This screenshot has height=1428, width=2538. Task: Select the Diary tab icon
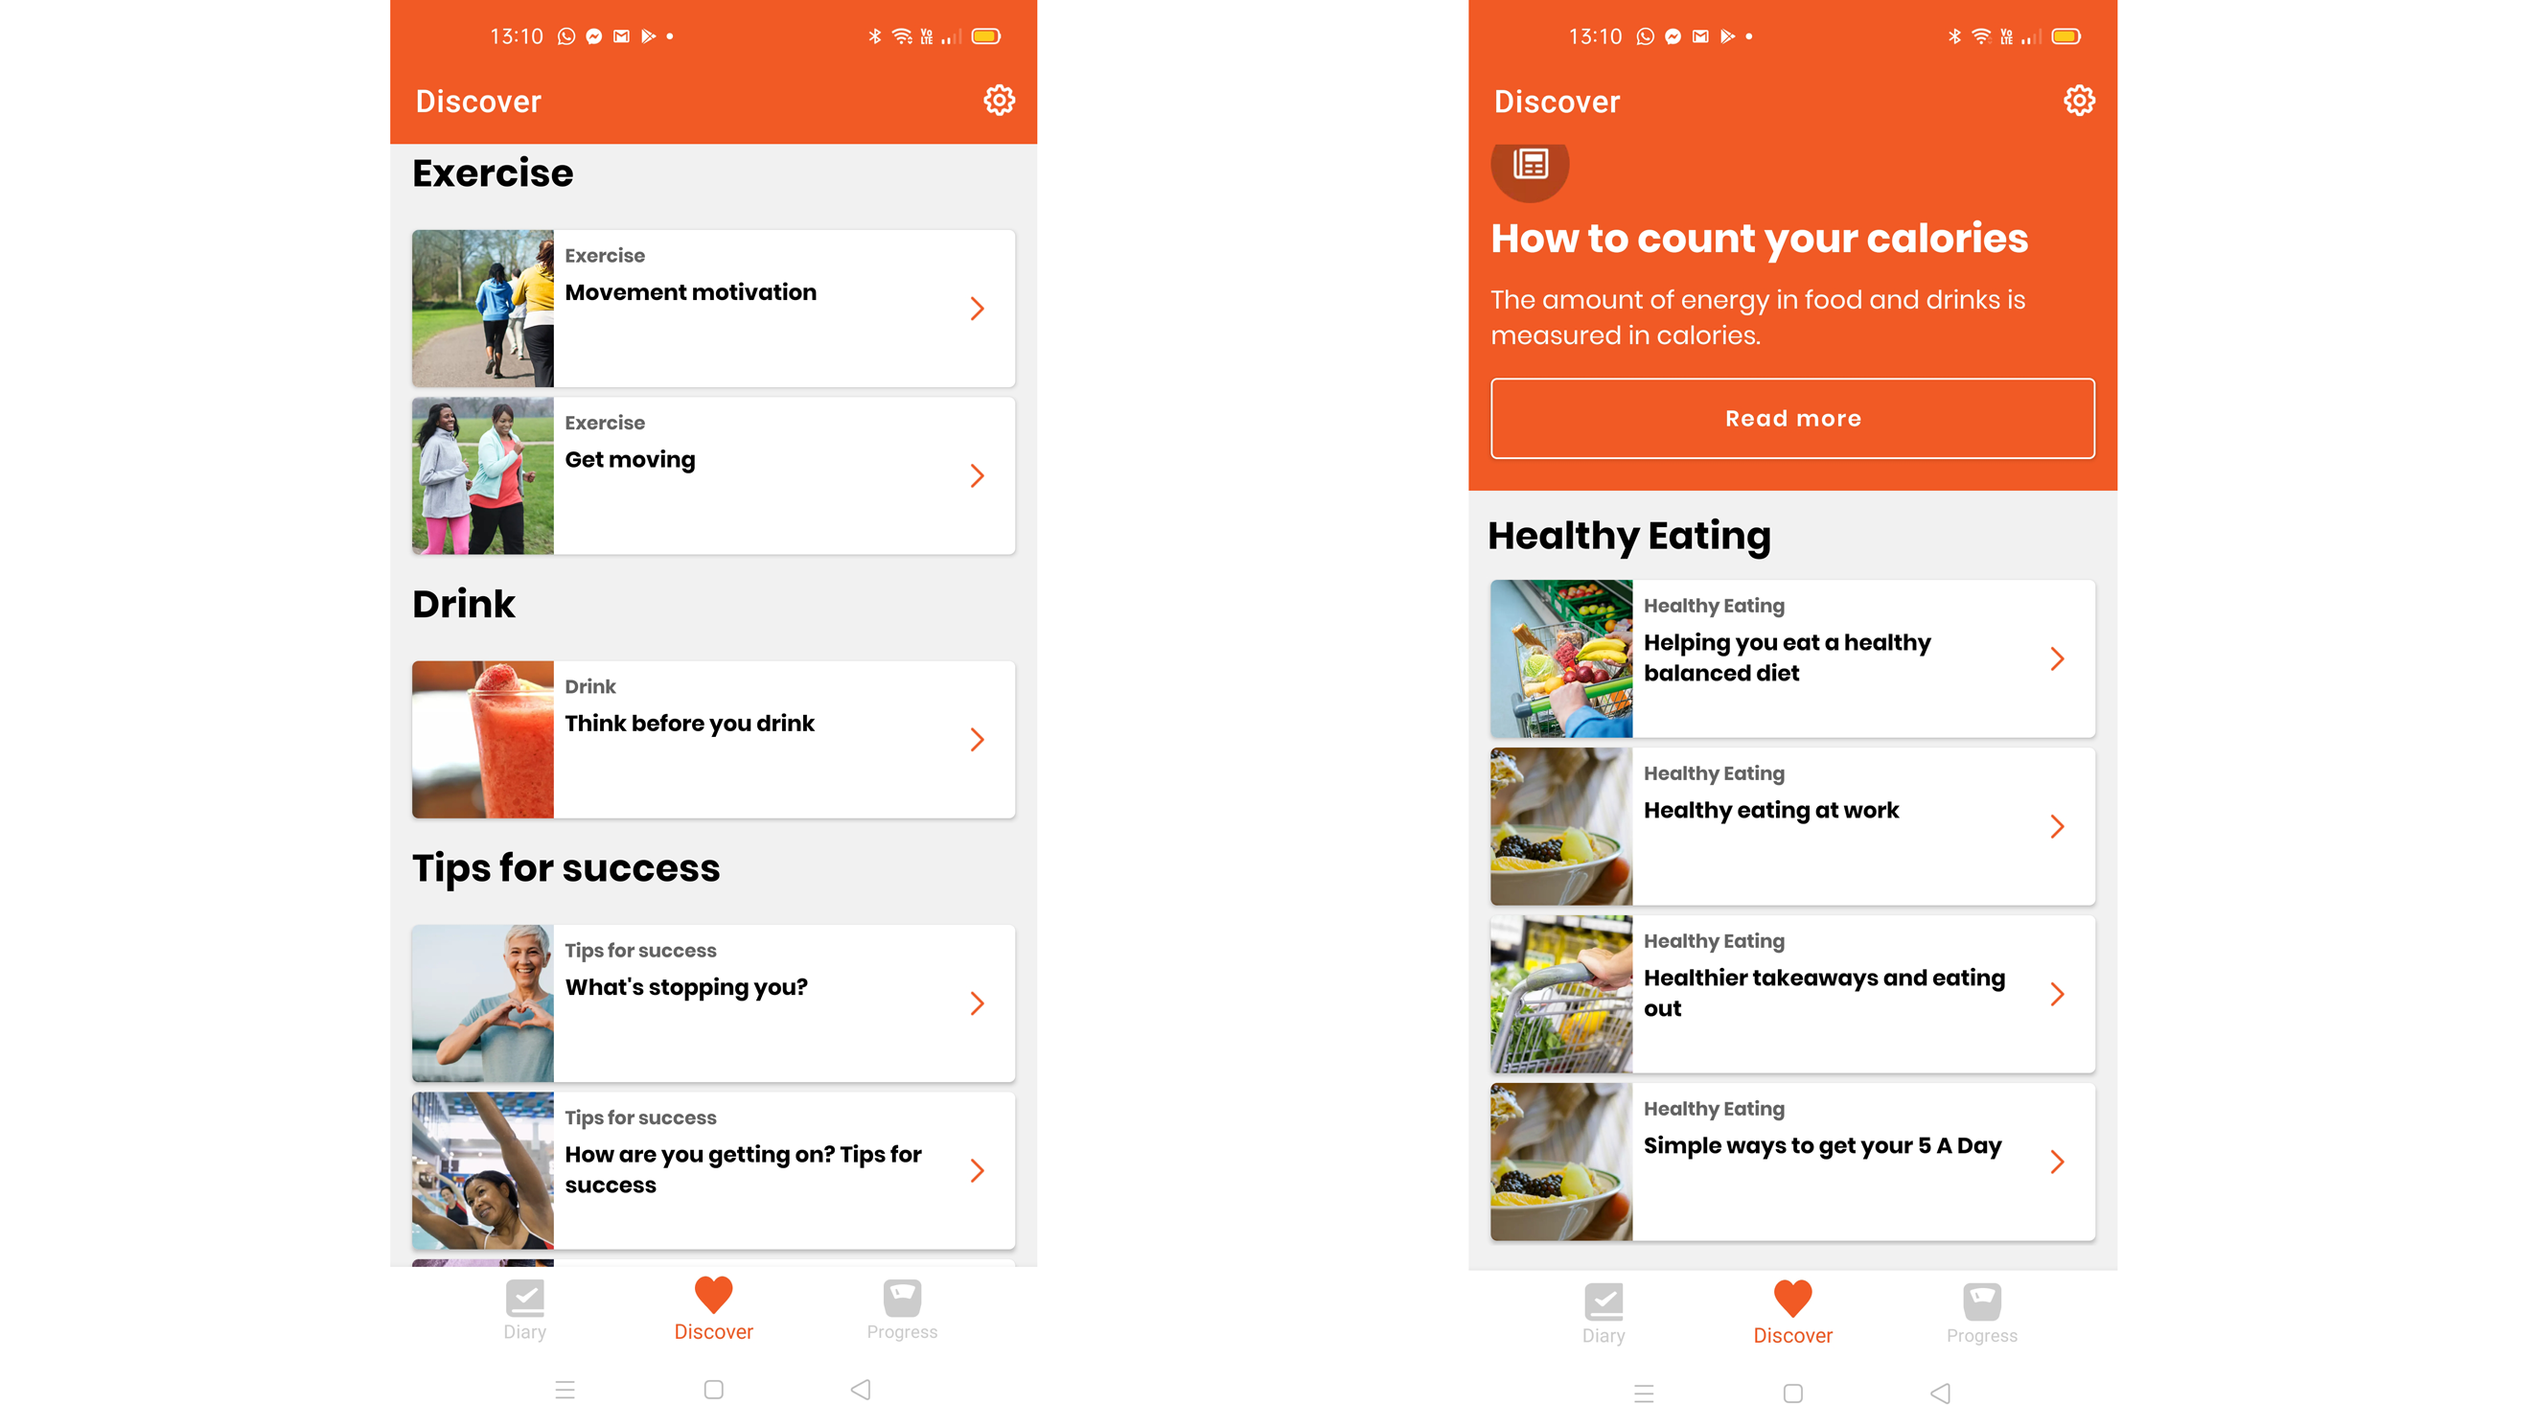tap(523, 1302)
